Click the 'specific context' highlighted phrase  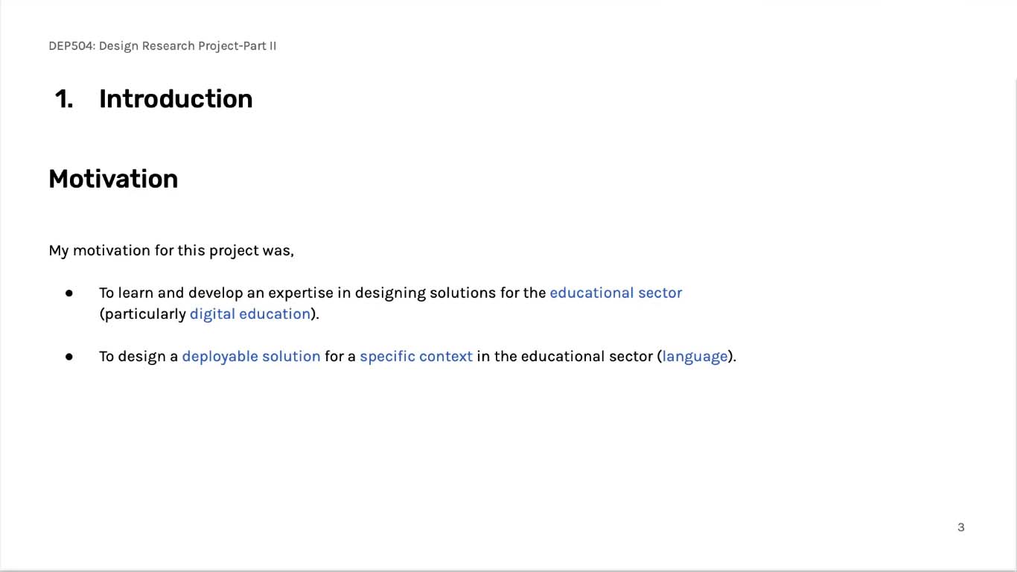click(x=416, y=356)
